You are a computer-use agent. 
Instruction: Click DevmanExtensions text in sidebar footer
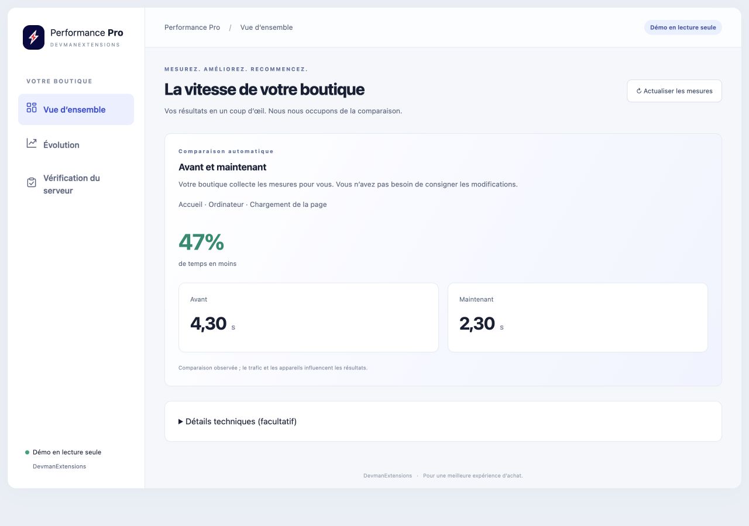click(59, 466)
